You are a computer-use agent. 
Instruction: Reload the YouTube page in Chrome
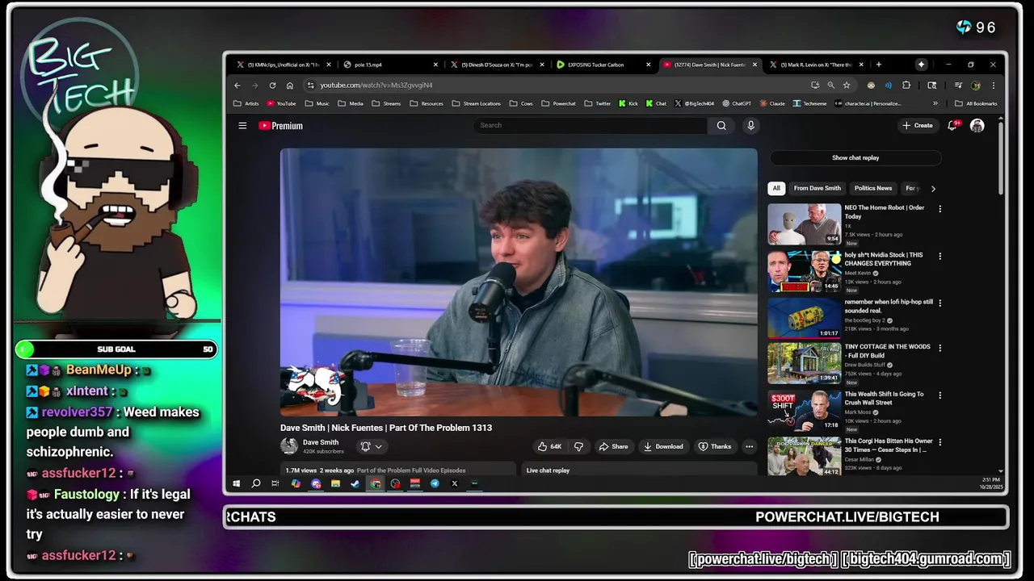[272, 85]
